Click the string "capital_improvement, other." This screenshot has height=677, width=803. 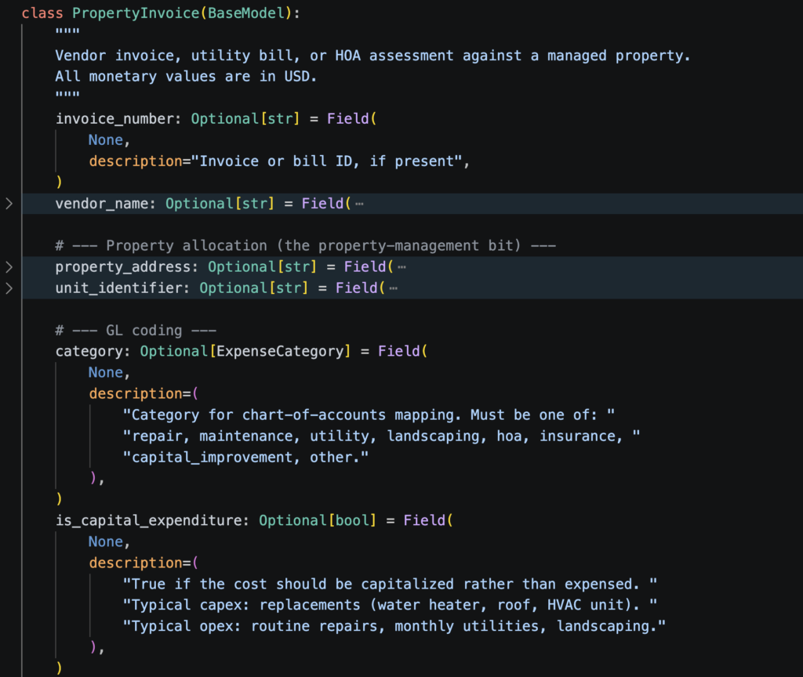click(245, 457)
